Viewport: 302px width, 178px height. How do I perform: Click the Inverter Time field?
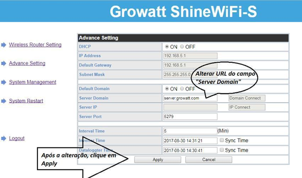pyautogui.click(x=190, y=140)
